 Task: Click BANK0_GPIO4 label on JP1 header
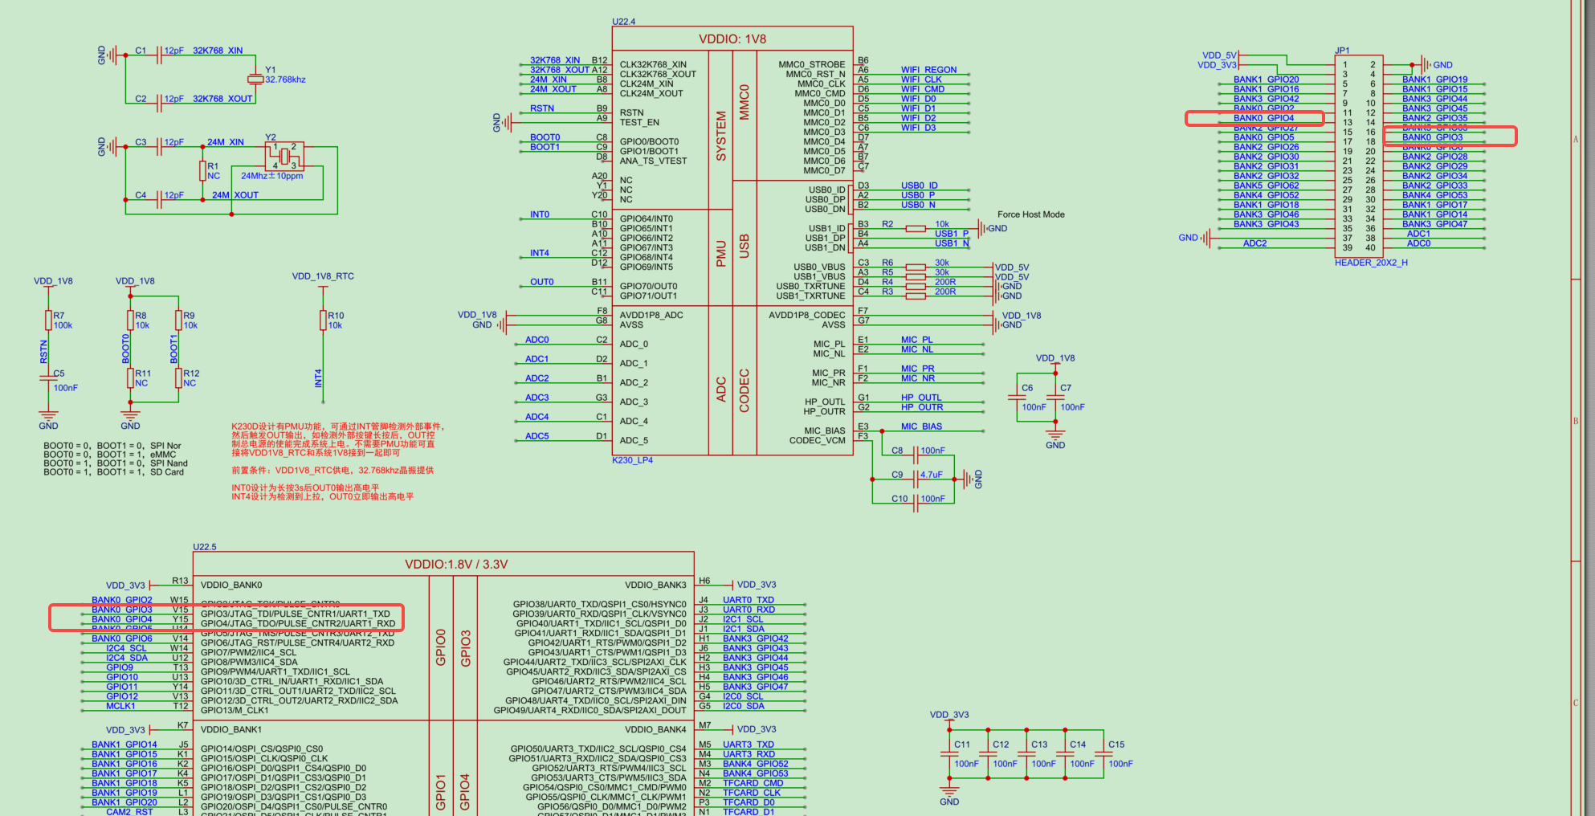point(1263,118)
